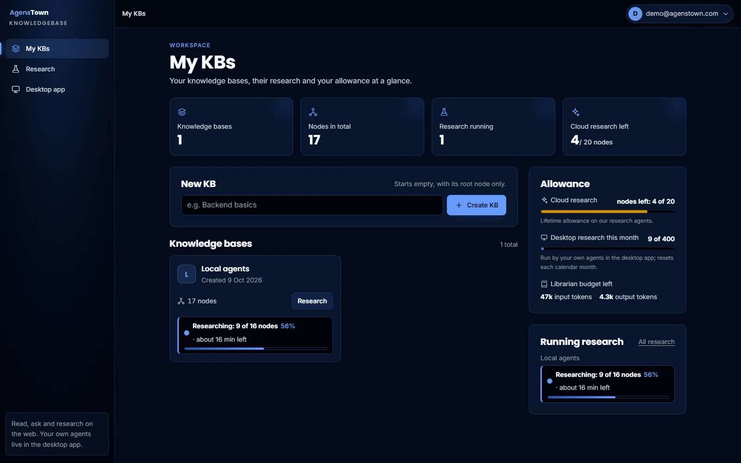Click the nodes icon next to 17 nodes
741x463 pixels.
181,301
